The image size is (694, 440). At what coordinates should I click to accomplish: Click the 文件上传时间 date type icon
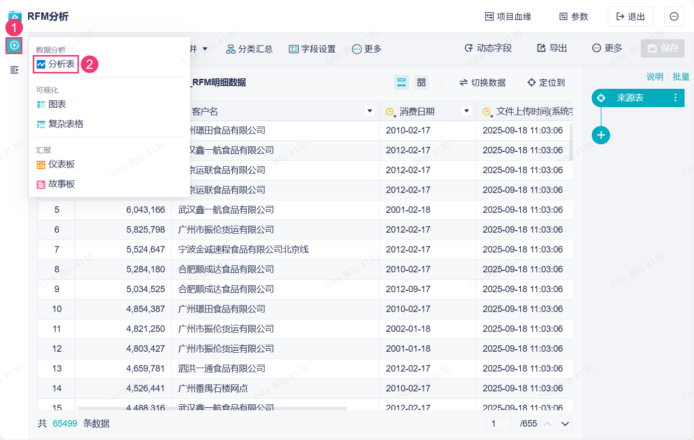coord(487,112)
